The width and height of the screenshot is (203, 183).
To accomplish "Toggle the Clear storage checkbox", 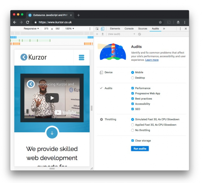I will (x=133, y=141).
